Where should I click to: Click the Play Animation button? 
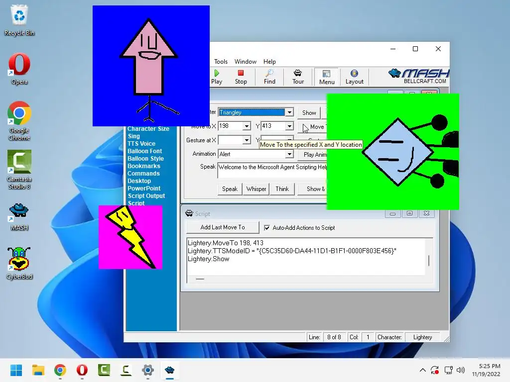click(x=312, y=155)
